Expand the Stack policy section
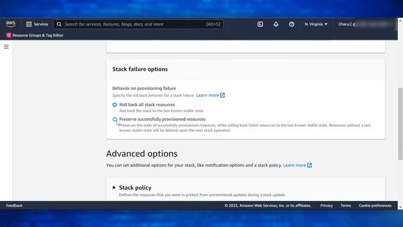This screenshot has width=403, height=227. 114,188
